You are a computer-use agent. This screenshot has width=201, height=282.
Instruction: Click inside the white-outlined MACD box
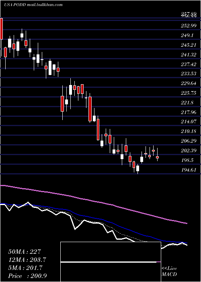[111, 262]
